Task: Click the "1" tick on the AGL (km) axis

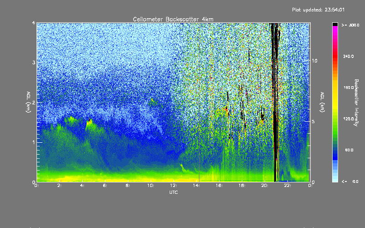Action: click(x=34, y=142)
